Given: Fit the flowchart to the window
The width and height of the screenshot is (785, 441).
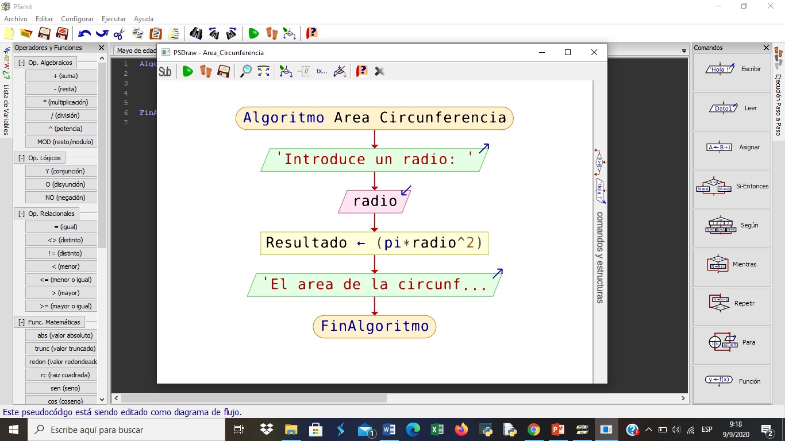Looking at the screenshot, I should [x=263, y=71].
